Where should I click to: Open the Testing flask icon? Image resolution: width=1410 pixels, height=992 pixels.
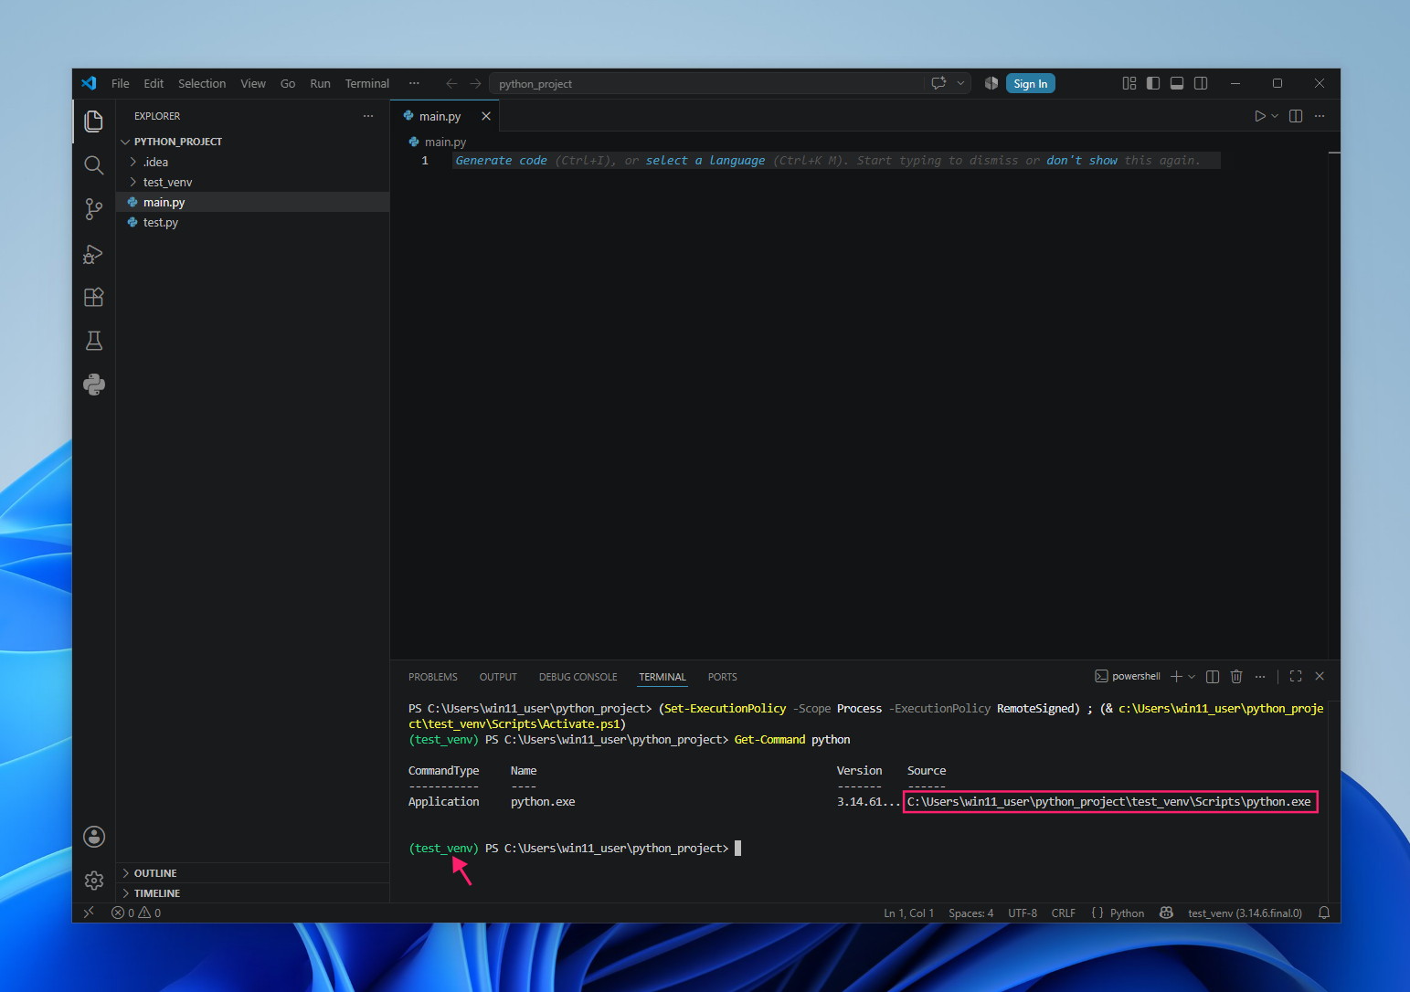coord(93,341)
